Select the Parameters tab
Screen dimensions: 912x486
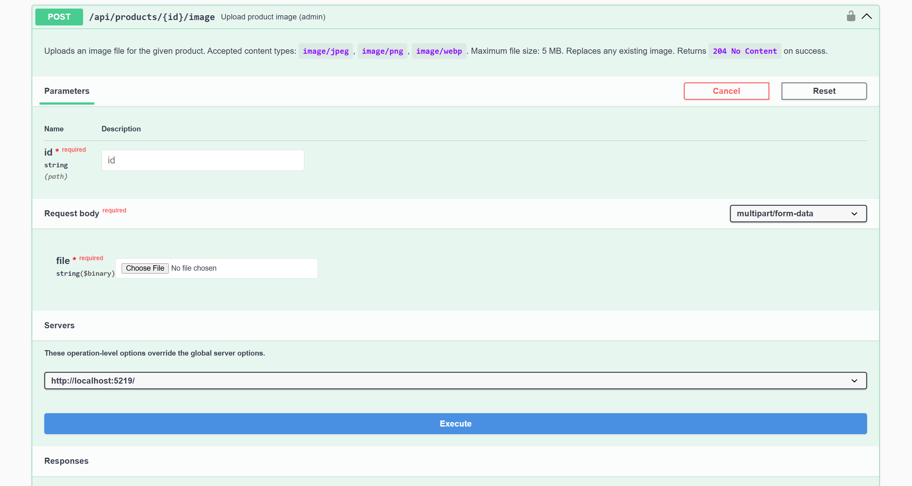click(x=67, y=91)
